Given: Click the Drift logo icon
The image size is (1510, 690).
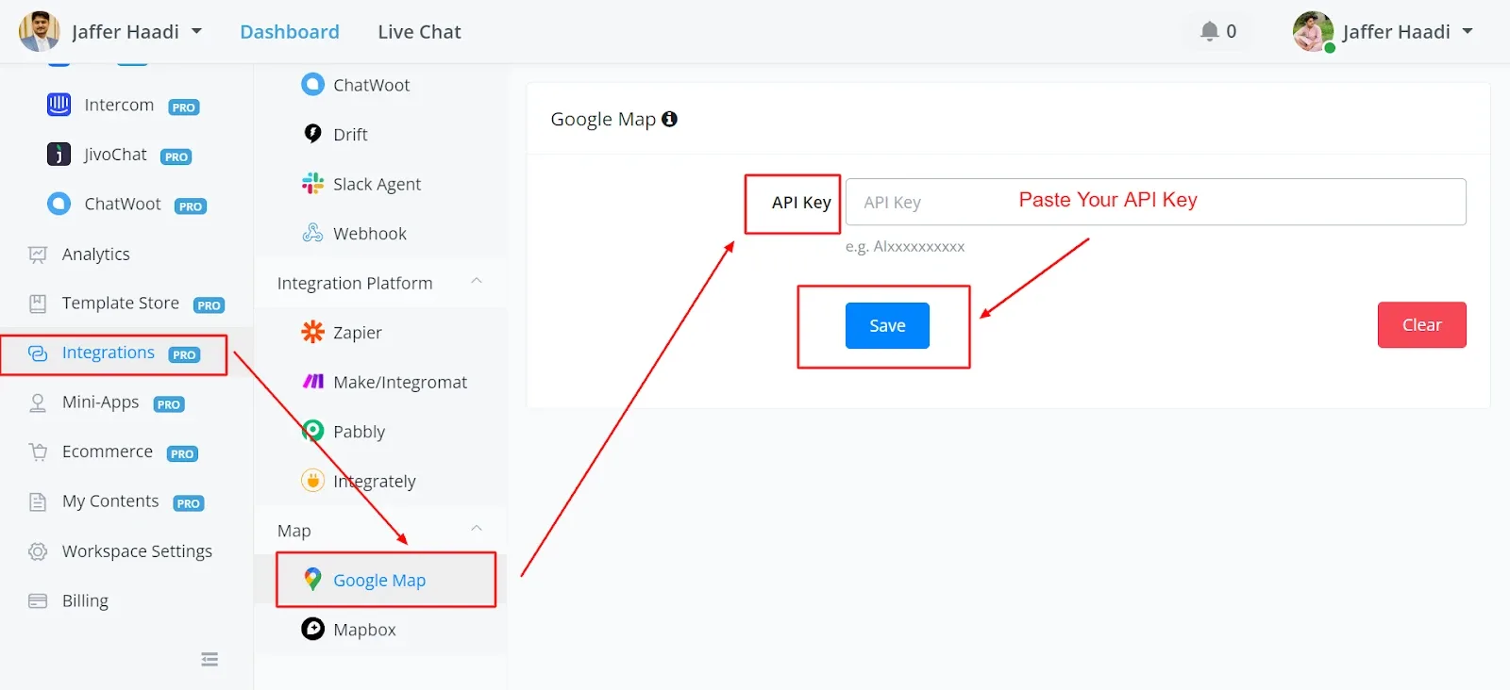Looking at the screenshot, I should (312, 134).
